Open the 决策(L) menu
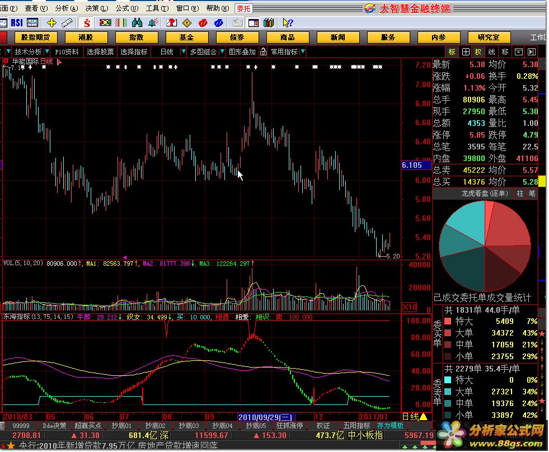 click(97, 8)
